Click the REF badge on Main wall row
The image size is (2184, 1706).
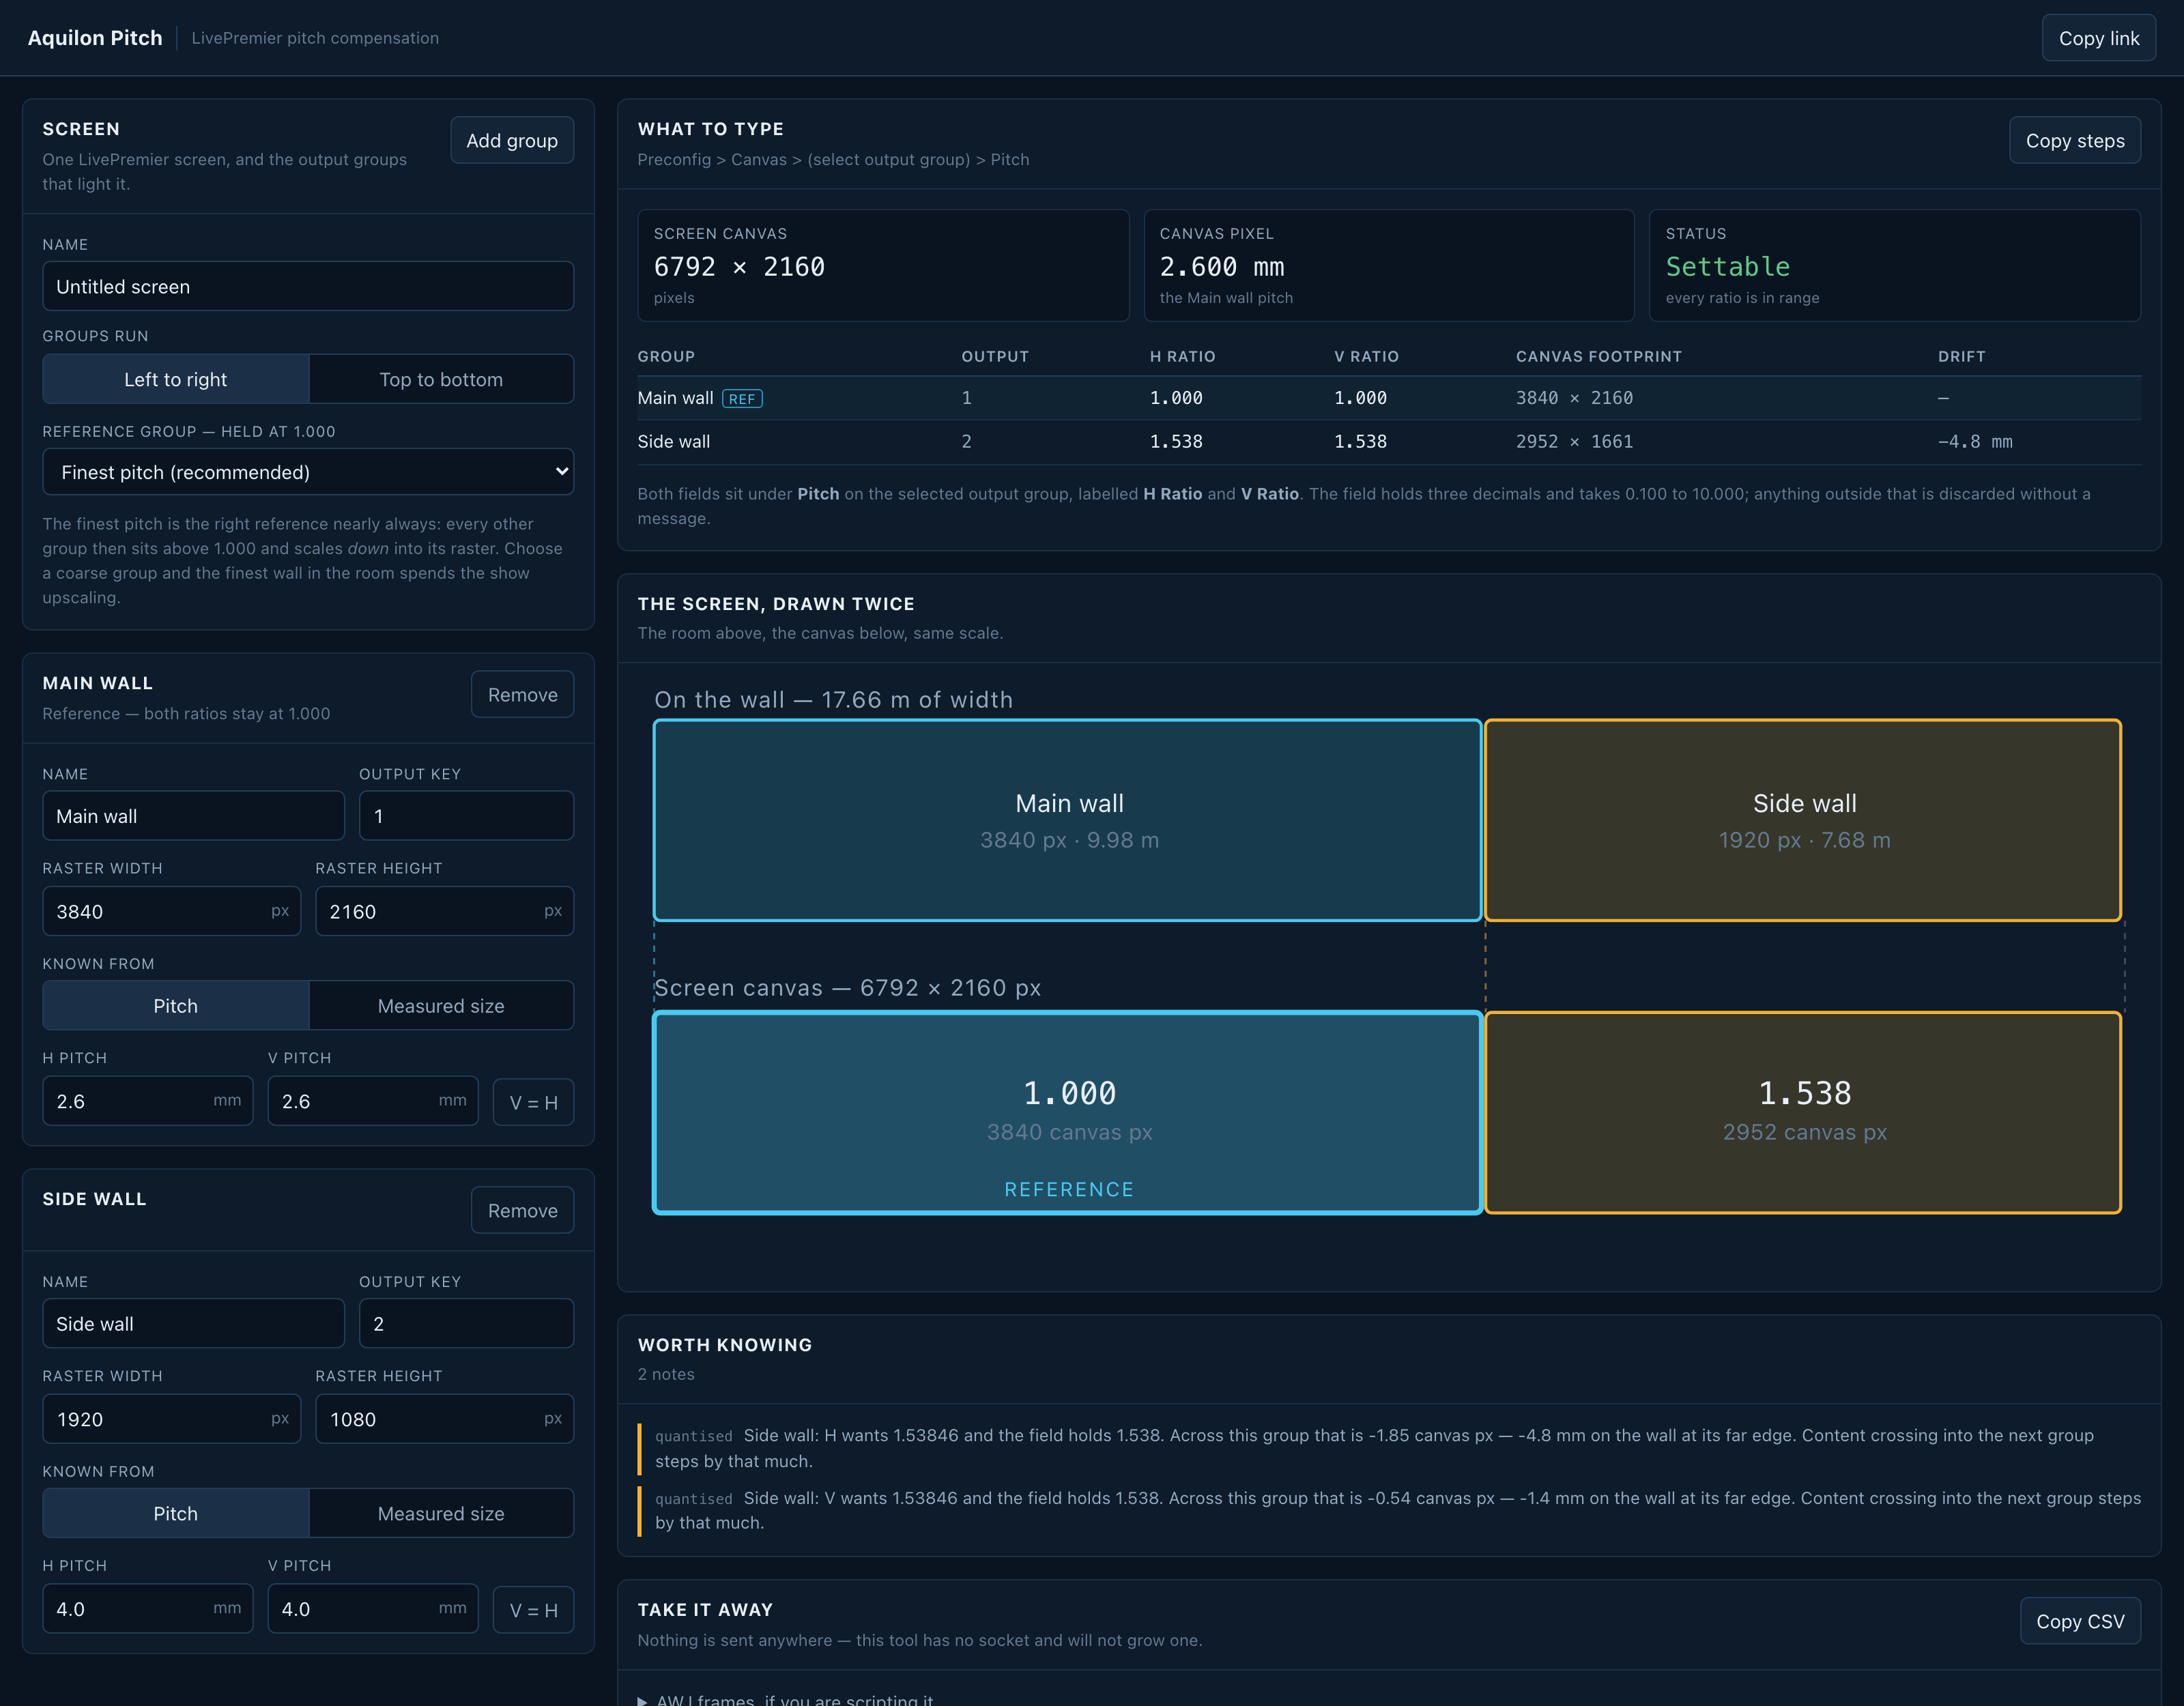point(742,398)
